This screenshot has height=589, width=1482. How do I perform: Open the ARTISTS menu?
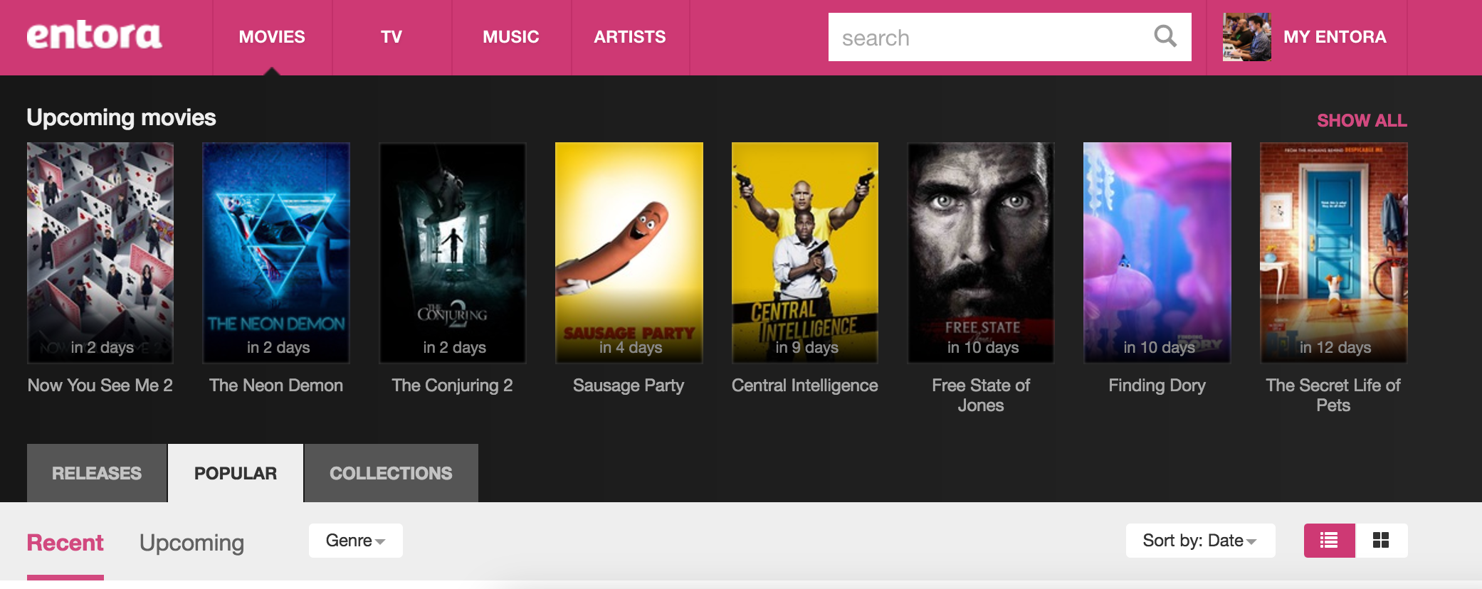point(630,37)
